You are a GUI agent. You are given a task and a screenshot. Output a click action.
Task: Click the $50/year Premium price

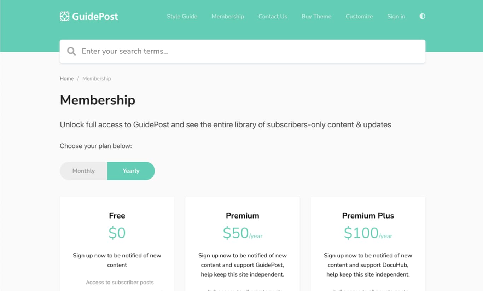243,233
